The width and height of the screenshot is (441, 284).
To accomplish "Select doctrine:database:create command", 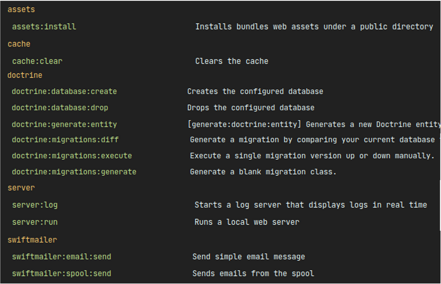I will 64,92.
